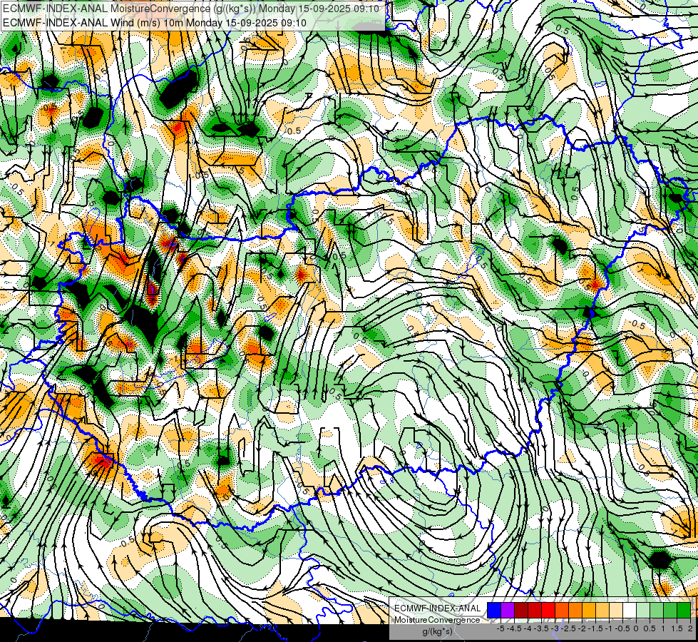This screenshot has height=642, width=698.
Task: Select the white swatch between -0.5 and 0
Action: click(630, 611)
